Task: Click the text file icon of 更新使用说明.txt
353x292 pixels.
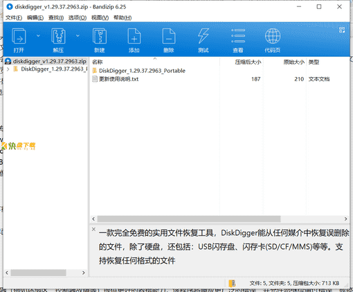Action: (x=95, y=79)
